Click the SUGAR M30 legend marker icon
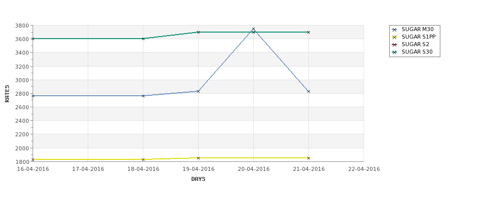This screenshot has height=215, width=489. (395, 30)
